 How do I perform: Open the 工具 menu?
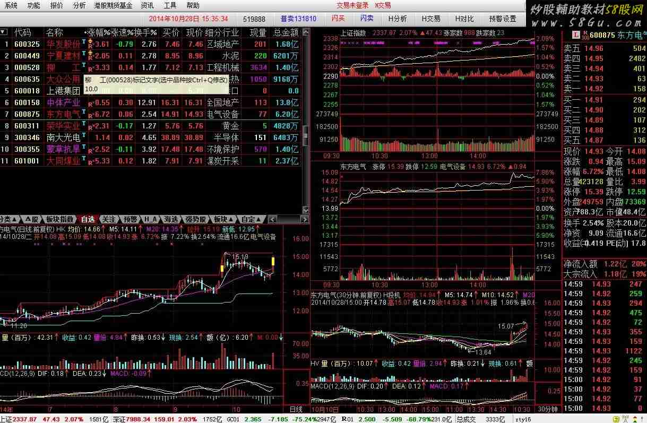tap(170, 5)
